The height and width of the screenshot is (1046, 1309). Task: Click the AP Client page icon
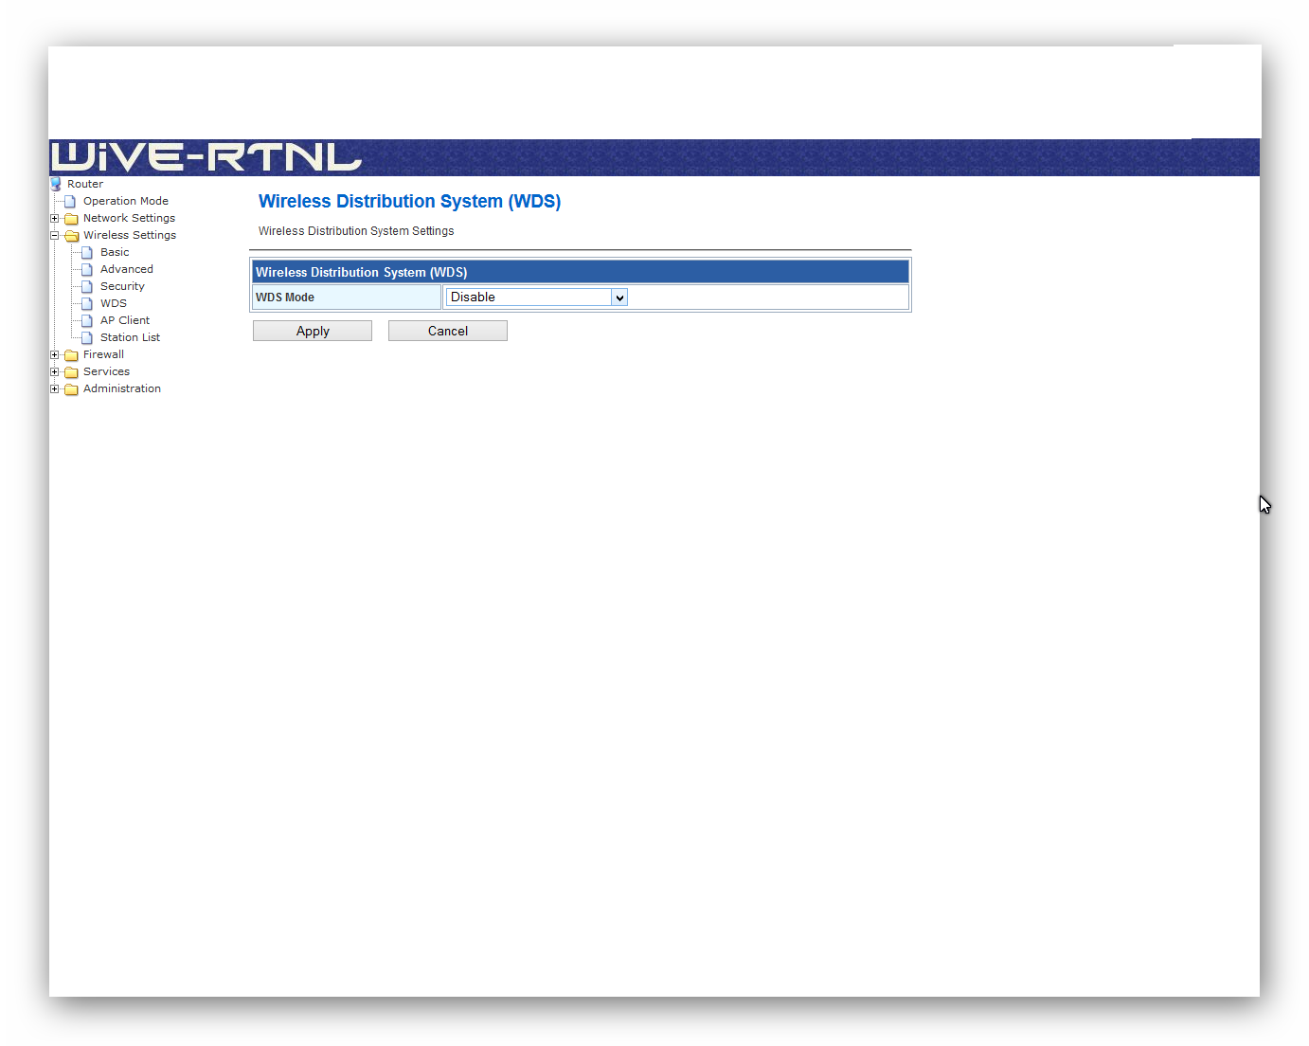pos(87,320)
